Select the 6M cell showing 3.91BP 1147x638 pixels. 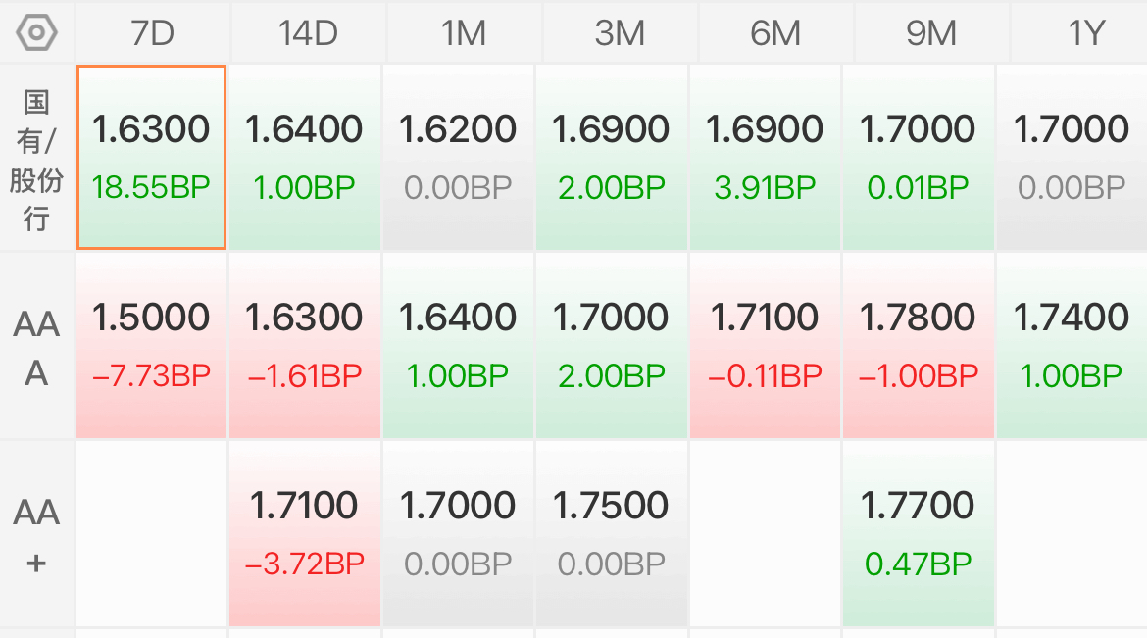765,158
